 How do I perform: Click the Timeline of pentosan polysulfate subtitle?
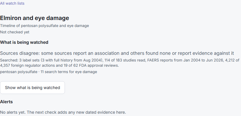(x=45, y=26)
